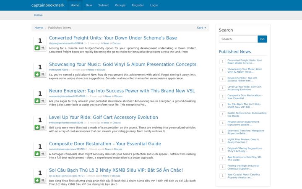Upvote the Showcasing Your Music story
This screenshot has height=189, width=302.
pos(37,74)
